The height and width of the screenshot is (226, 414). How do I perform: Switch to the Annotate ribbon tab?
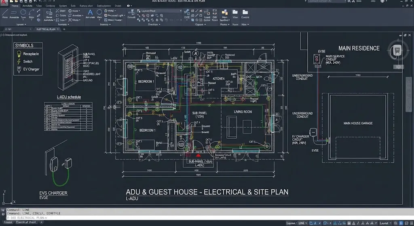coord(27,6)
